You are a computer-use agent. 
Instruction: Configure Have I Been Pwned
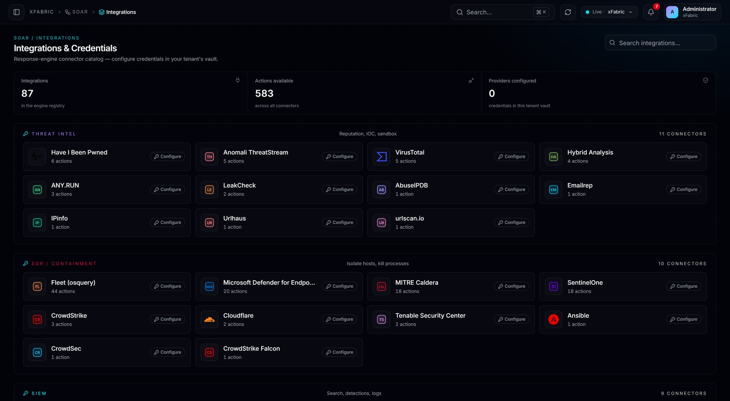pos(167,157)
